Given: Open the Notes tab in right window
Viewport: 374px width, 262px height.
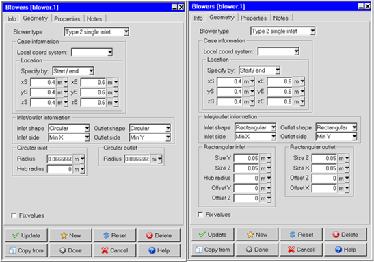Looking at the screenshot, I should coord(281,18).
